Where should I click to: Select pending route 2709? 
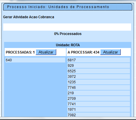[99, 99]
